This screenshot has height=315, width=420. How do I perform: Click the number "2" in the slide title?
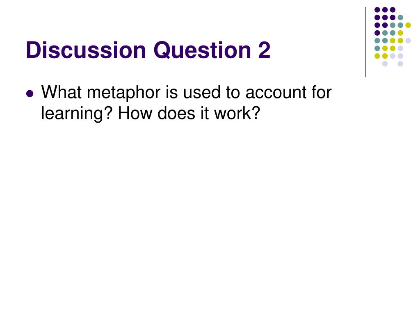coord(265,50)
